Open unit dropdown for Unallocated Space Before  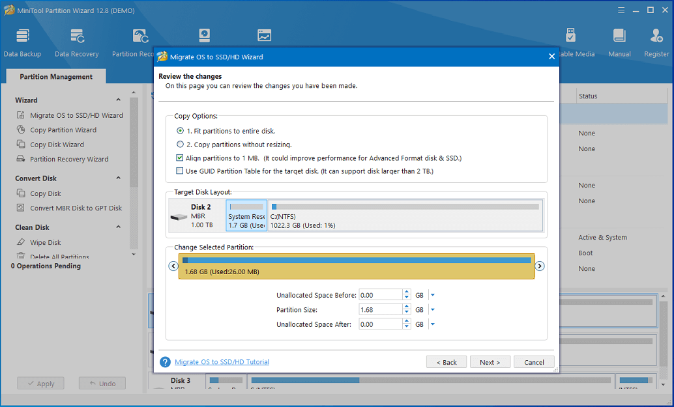433,295
